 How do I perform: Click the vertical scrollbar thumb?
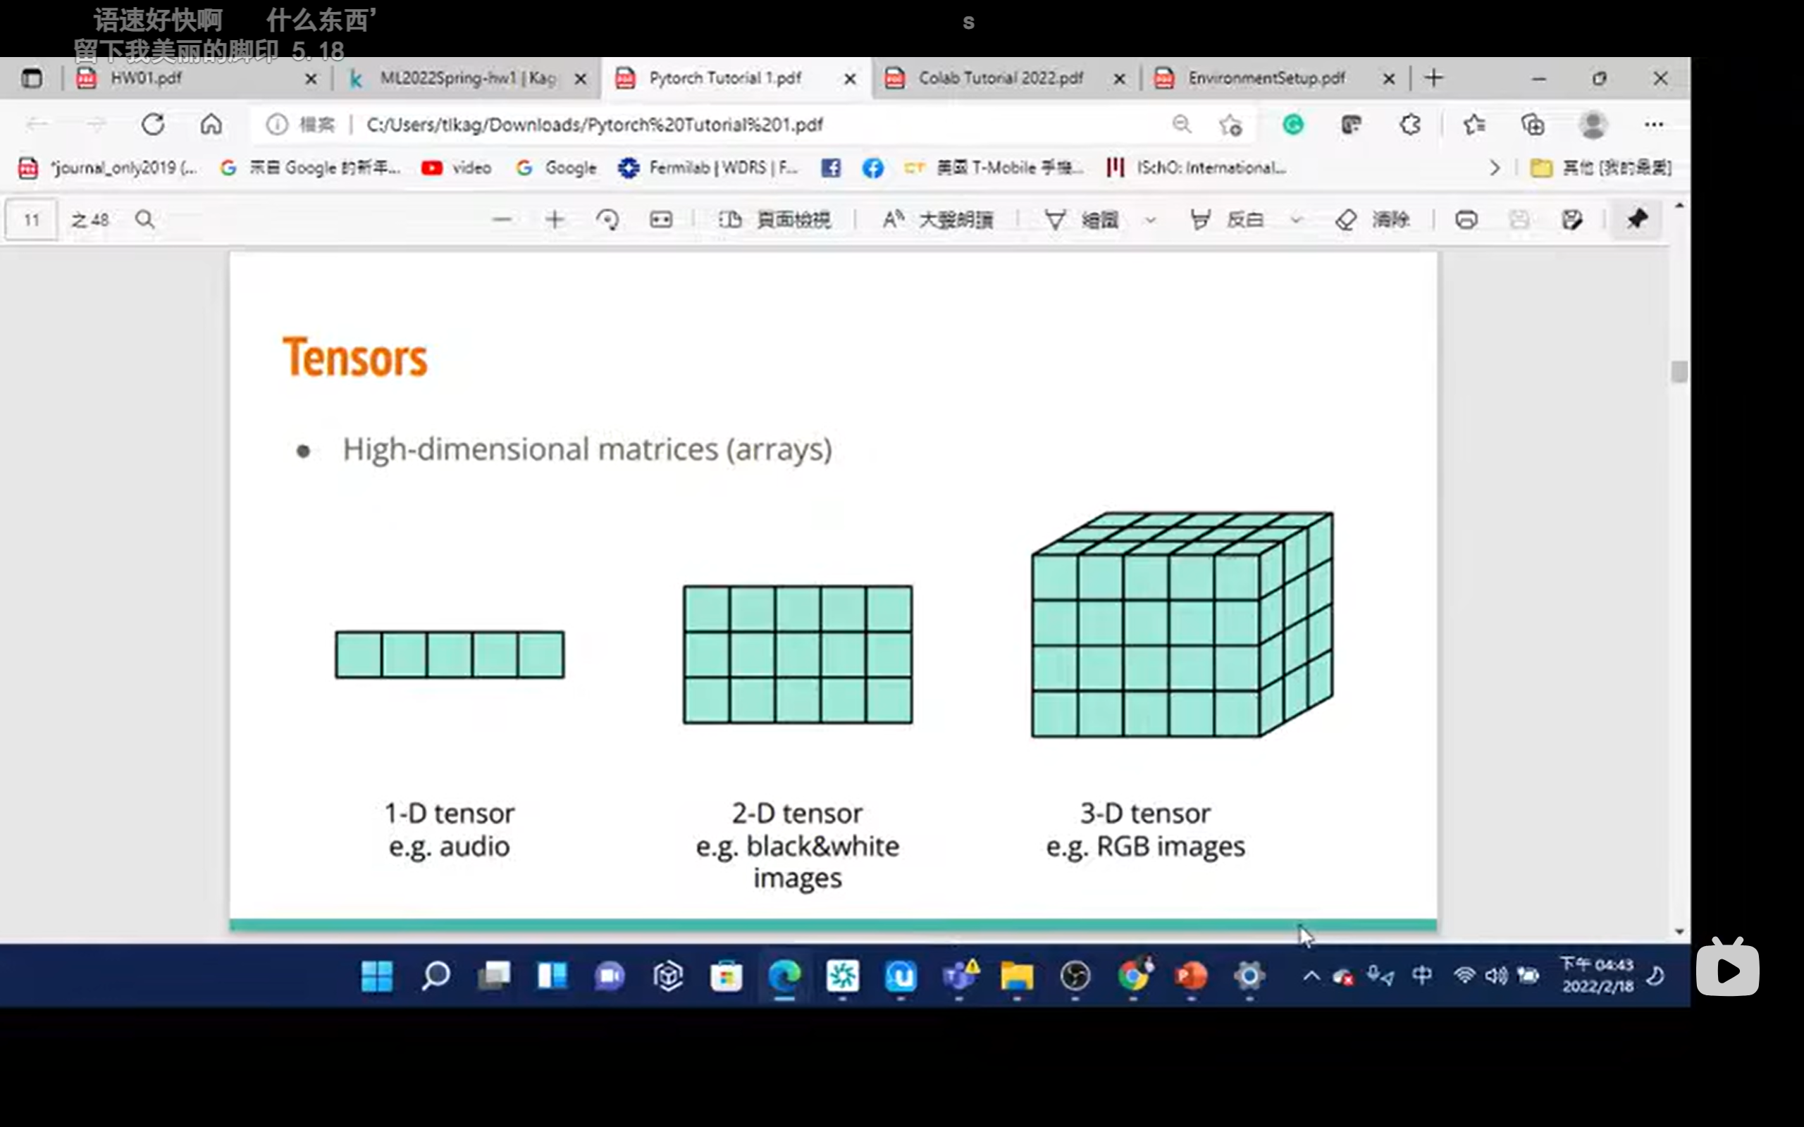[1679, 371]
